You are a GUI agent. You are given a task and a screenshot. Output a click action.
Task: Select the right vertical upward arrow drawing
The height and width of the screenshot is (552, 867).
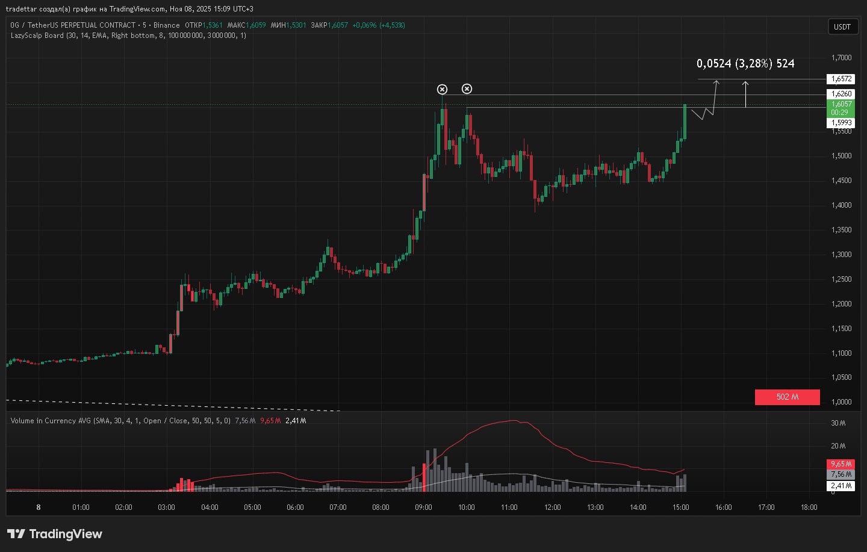tap(745, 94)
